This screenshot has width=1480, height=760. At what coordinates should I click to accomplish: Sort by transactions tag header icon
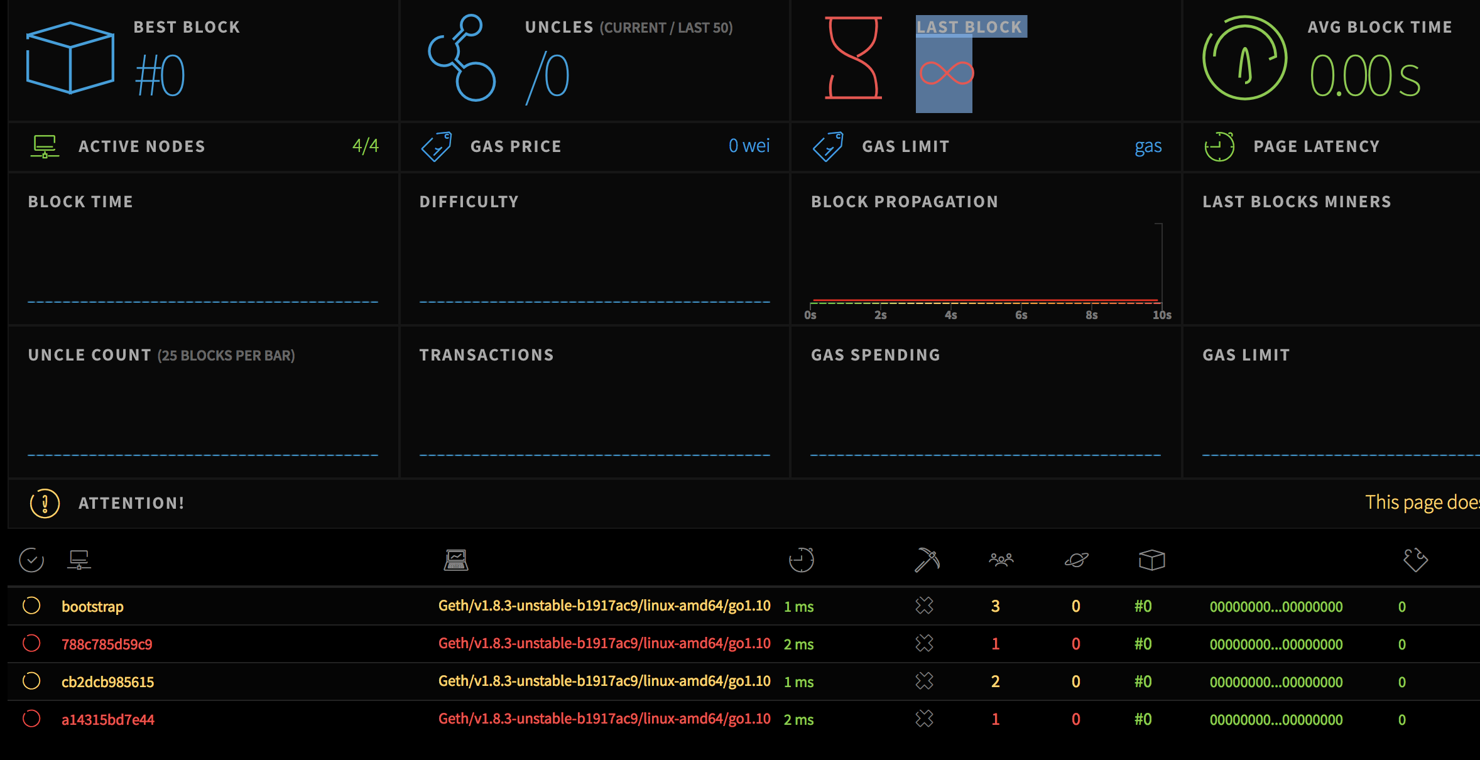click(x=1416, y=560)
